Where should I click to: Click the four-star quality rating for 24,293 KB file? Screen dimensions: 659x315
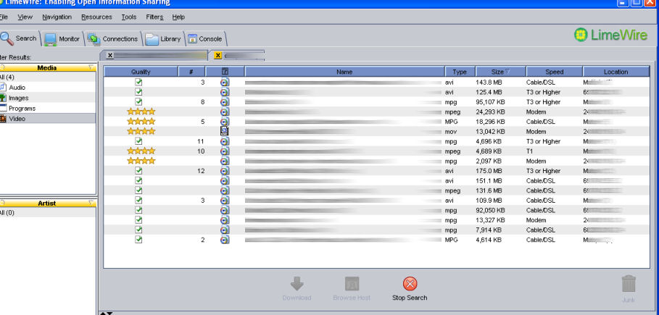pyautogui.click(x=141, y=112)
